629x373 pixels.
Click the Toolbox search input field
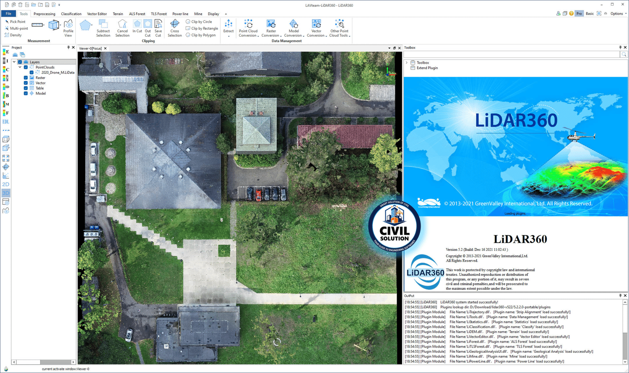coord(512,54)
